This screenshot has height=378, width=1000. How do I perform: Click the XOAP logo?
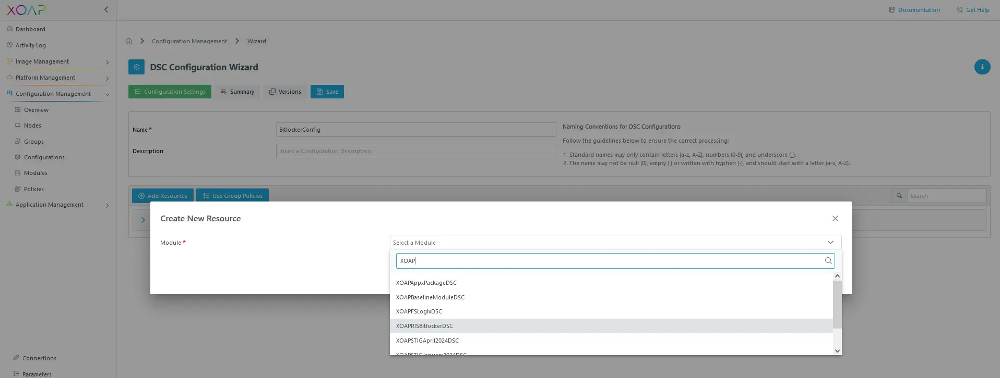26,10
